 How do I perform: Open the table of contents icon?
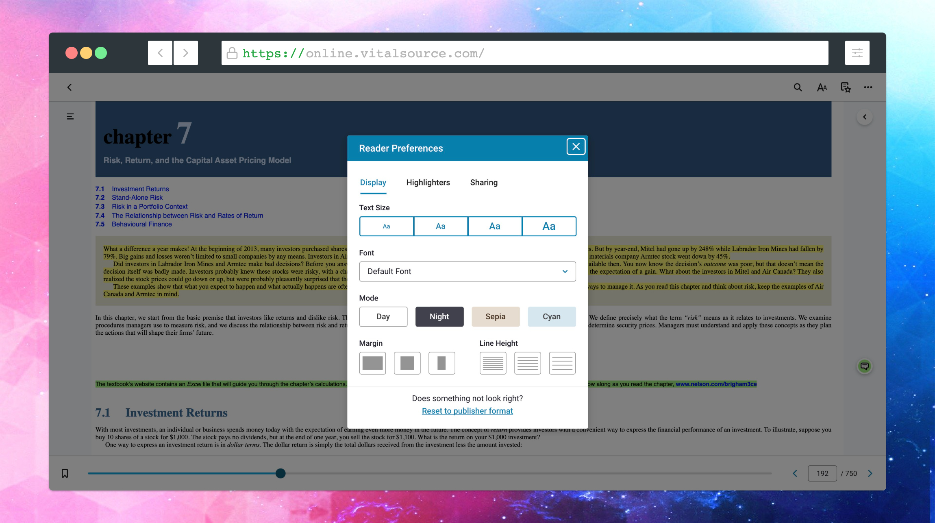70,116
